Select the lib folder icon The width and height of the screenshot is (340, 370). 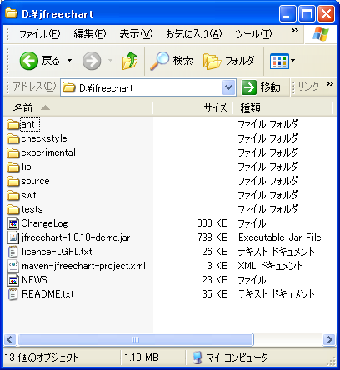[x=13, y=167]
